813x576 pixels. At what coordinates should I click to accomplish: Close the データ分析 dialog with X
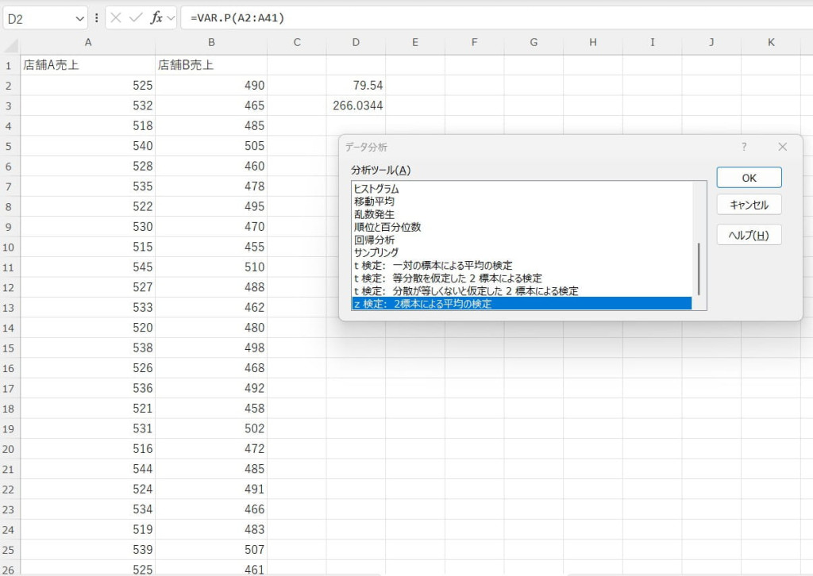point(782,147)
